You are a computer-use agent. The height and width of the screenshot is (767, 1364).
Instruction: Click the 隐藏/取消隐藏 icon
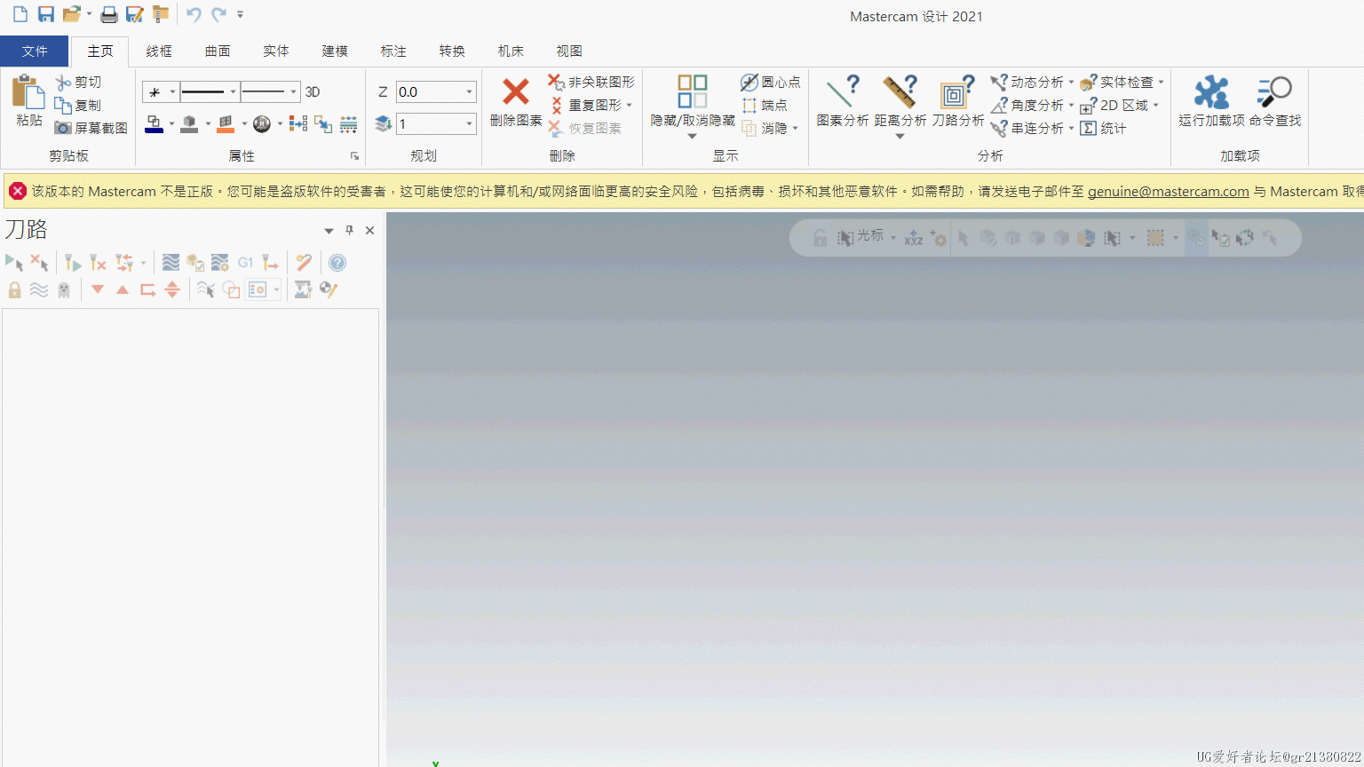pos(693,91)
